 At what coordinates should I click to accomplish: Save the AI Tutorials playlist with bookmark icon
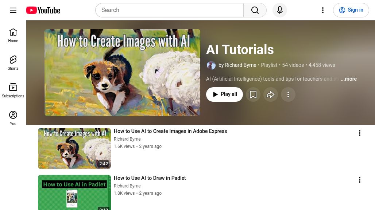tap(253, 94)
